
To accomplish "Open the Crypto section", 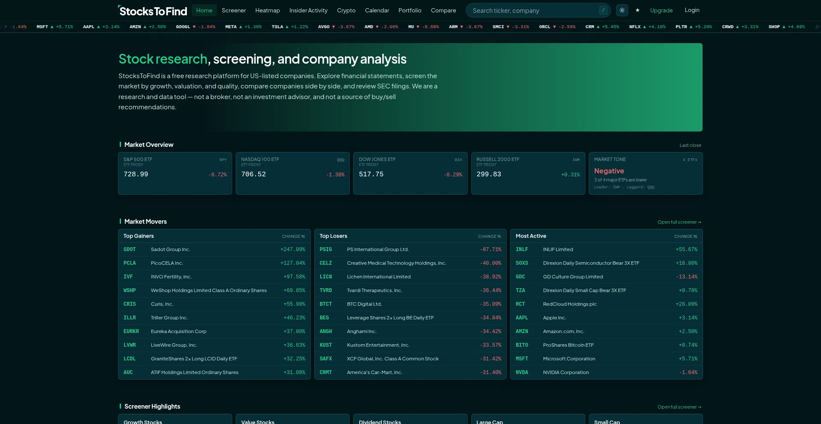I will pyautogui.click(x=346, y=10).
